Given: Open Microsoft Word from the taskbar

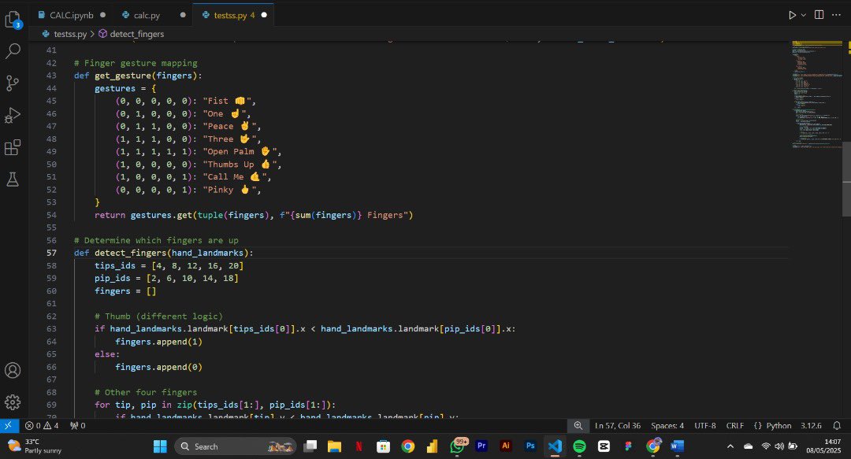Looking at the screenshot, I should coord(677,446).
